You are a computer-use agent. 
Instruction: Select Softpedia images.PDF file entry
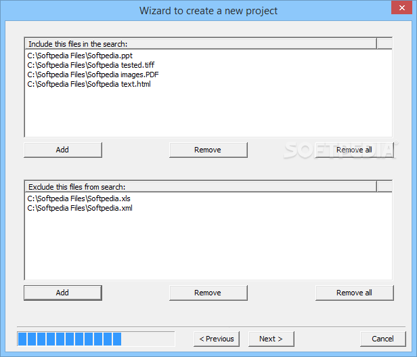[x=93, y=75]
